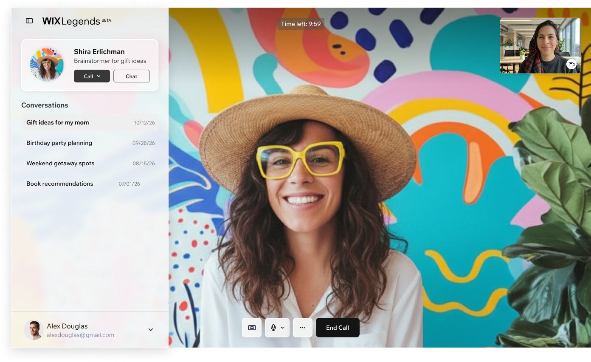591x362 pixels.
Task: Toggle camera on self-view thumbnail
Action: pos(571,64)
